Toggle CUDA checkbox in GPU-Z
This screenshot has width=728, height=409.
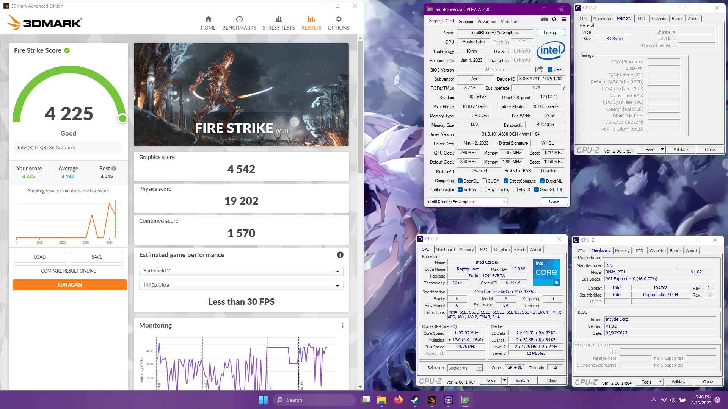pyautogui.click(x=484, y=181)
